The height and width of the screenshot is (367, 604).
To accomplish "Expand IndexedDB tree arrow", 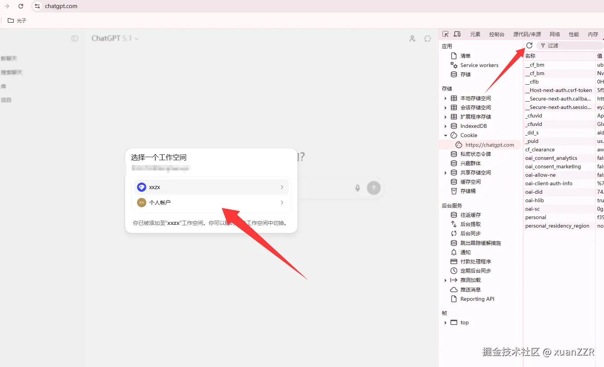I will (445, 126).
